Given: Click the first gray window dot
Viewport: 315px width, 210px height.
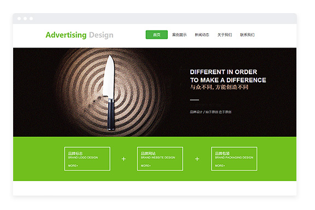Looking at the screenshot, I should 19,19.
